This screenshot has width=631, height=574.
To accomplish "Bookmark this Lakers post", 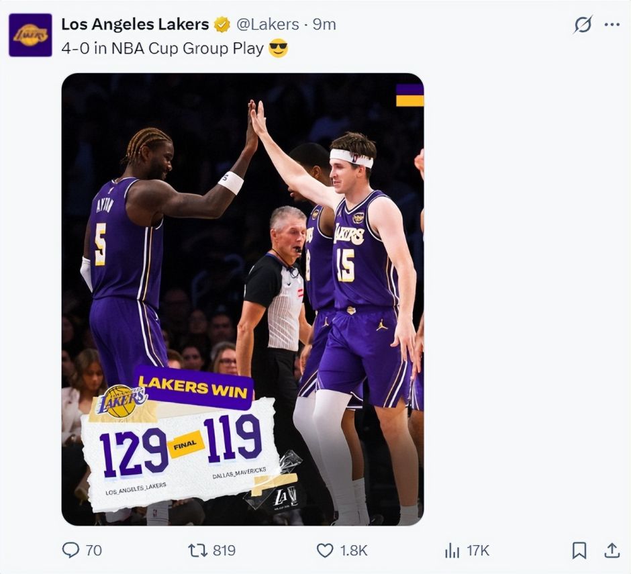I will (x=579, y=551).
